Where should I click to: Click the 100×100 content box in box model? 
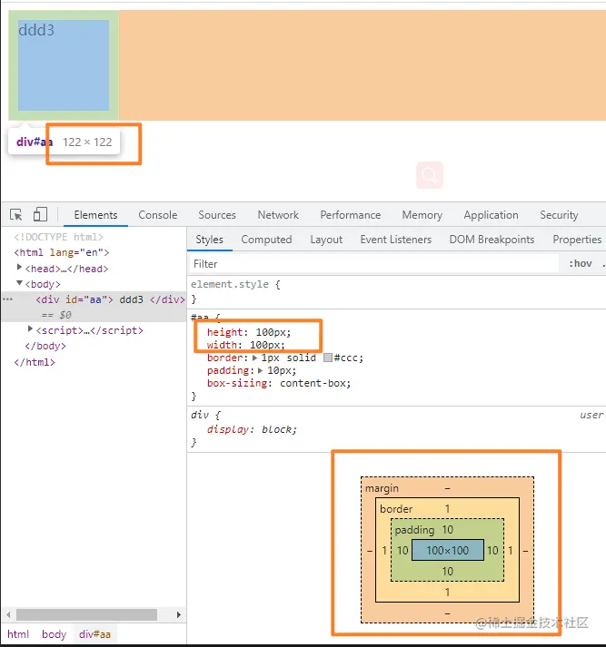click(448, 550)
